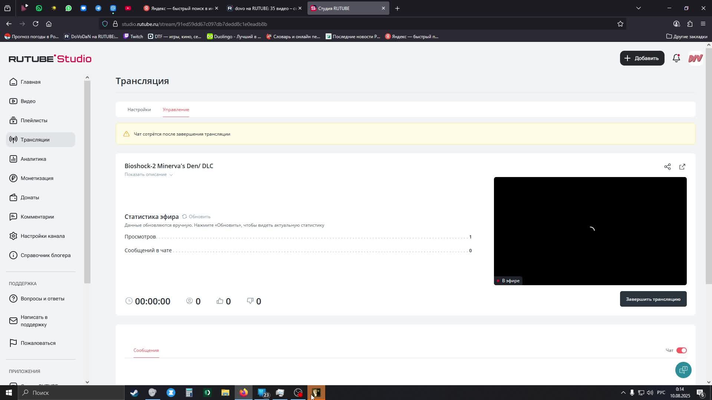
Task: Open Monetization in the sidebar
Action: 37,178
